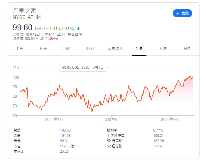Viewport: 206px width, 163px height.
Task: Select the 6 個月 range tab
Action: coord(91,49)
